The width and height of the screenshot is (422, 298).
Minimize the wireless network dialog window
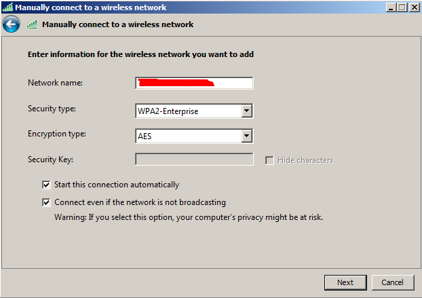(391, 7)
